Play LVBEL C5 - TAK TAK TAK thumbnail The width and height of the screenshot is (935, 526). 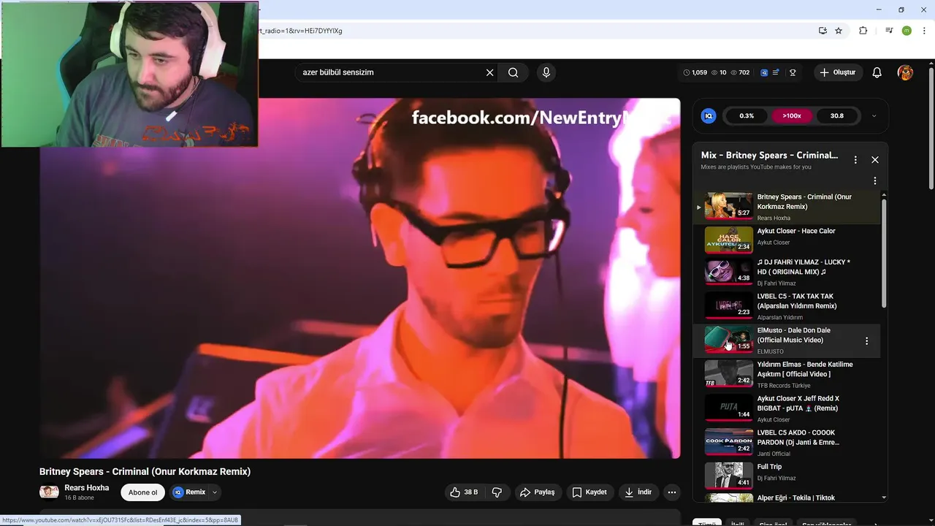728,305
